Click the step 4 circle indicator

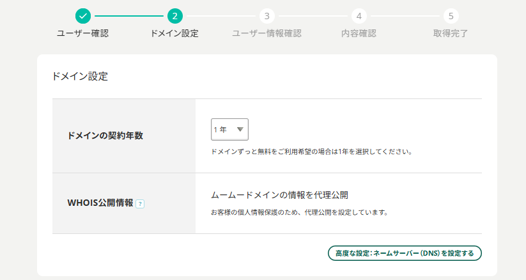[359, 16]
